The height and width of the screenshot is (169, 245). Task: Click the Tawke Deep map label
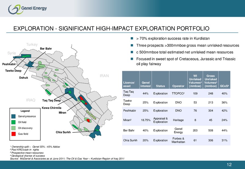pyautogui.click(x=13, y=71)
